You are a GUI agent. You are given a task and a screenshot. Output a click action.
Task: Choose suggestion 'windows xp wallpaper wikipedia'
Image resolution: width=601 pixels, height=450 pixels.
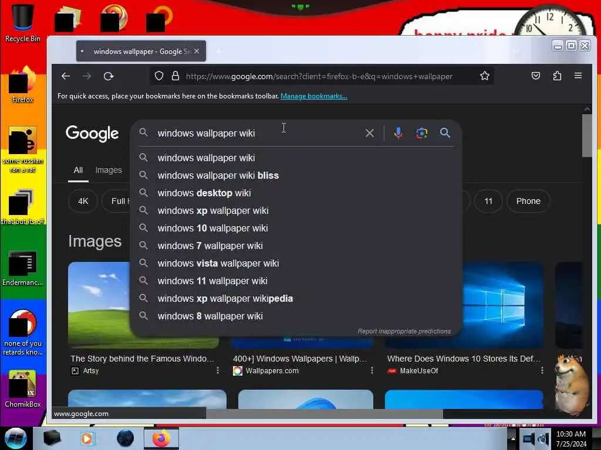pyautogui.click(x=295, y=298)
